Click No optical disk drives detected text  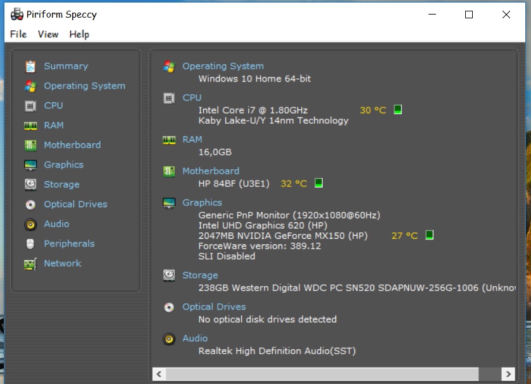[x=268, y=320]
